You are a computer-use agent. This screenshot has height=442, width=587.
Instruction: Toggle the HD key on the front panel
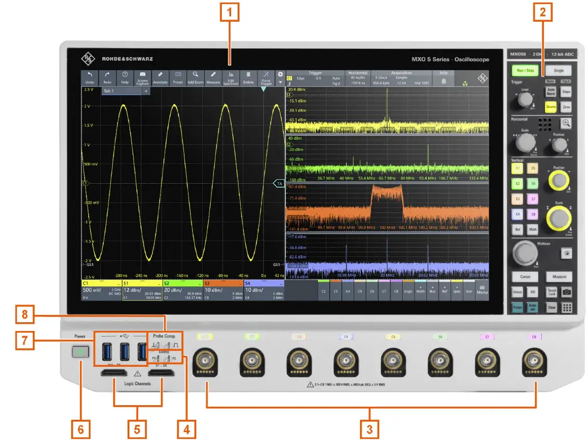coord(532,292)
